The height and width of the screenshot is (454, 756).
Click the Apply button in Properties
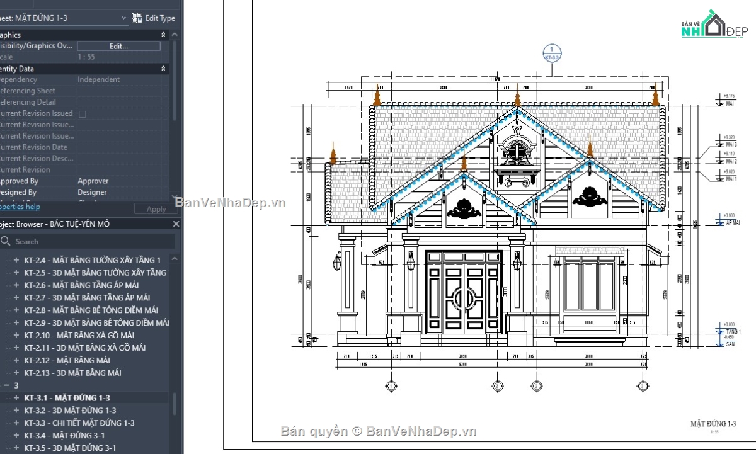coord(156,209)
